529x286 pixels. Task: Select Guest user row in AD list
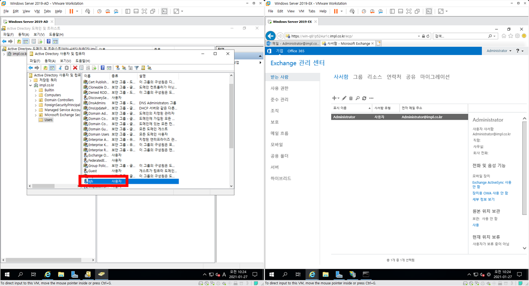pos(131,171)
